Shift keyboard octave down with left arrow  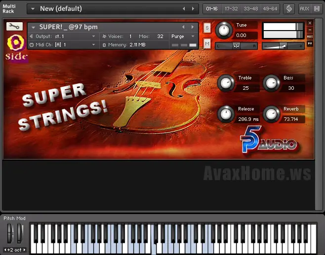click(x=5, y=250)
